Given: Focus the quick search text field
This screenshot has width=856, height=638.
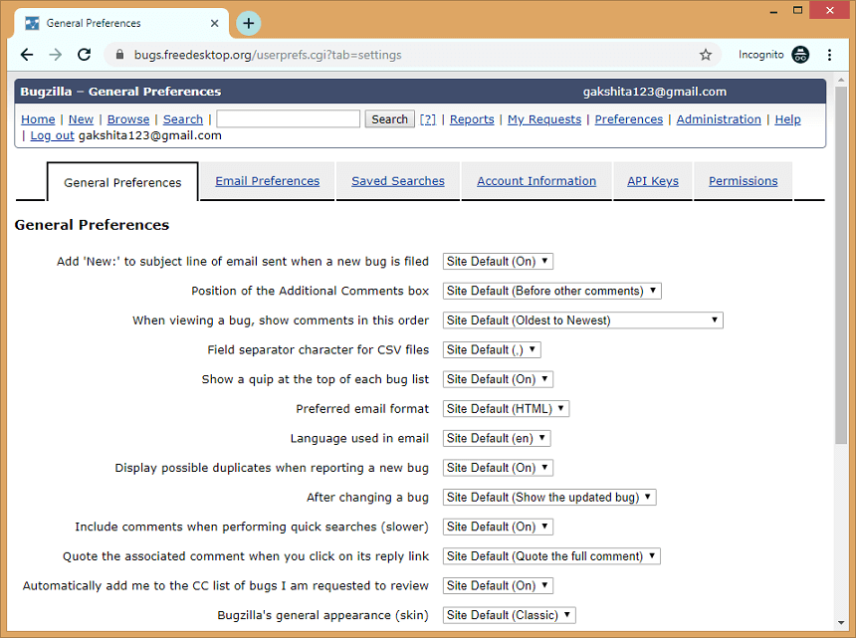Looking at the screenshot, I should (x=289, y=119).
